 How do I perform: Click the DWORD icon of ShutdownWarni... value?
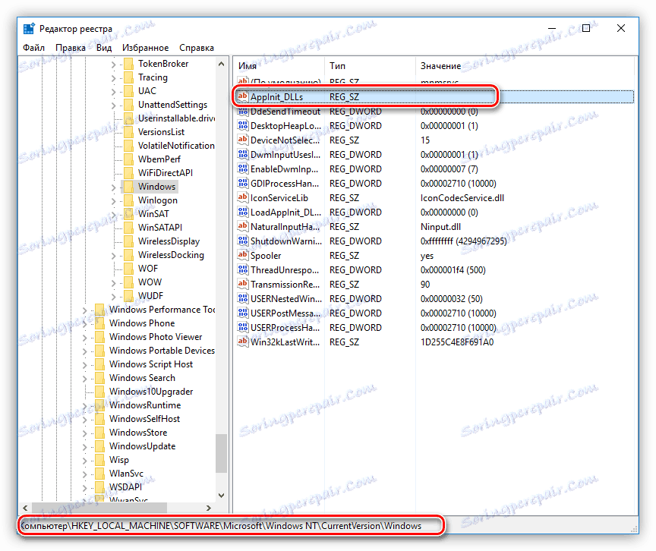pos(243,241)
